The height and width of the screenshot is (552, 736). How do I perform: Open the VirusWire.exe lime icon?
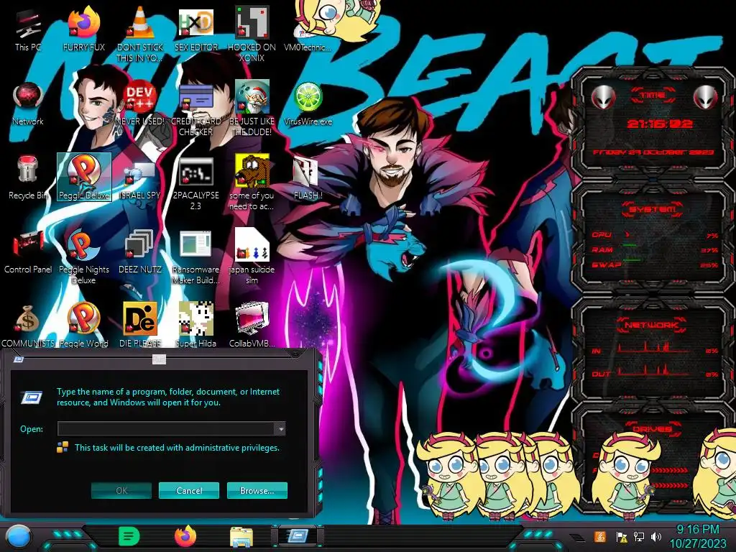pyautogui.click(x=308, y=103)
